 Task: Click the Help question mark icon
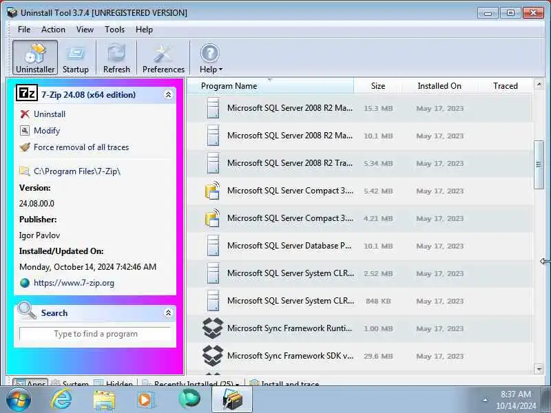tap(210, 54)
